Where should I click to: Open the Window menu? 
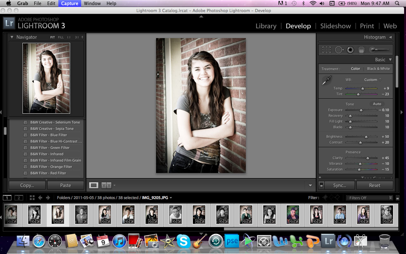92,3
